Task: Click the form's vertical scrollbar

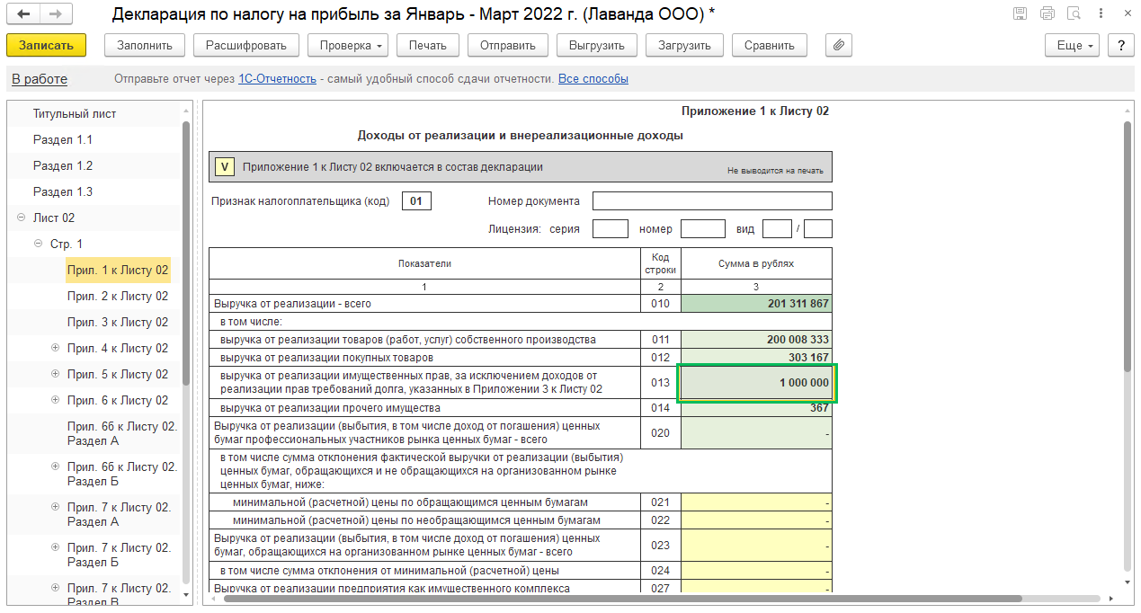Action: pyautogui.click(x=1128, y=245)
